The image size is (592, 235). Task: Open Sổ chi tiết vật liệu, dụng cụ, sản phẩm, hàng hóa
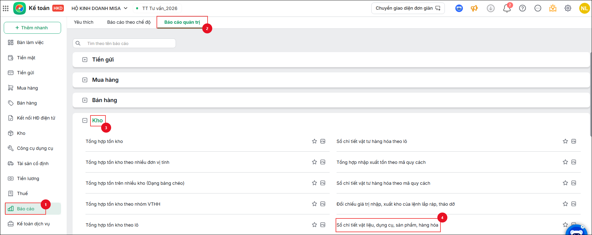click(387, 225)
